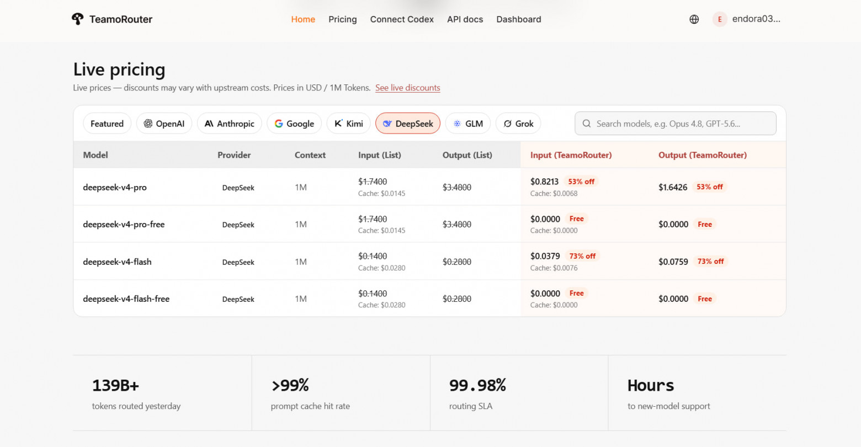Click the Output (TeamoRouter) column header
861x447 pixels.
pos(703,155)
